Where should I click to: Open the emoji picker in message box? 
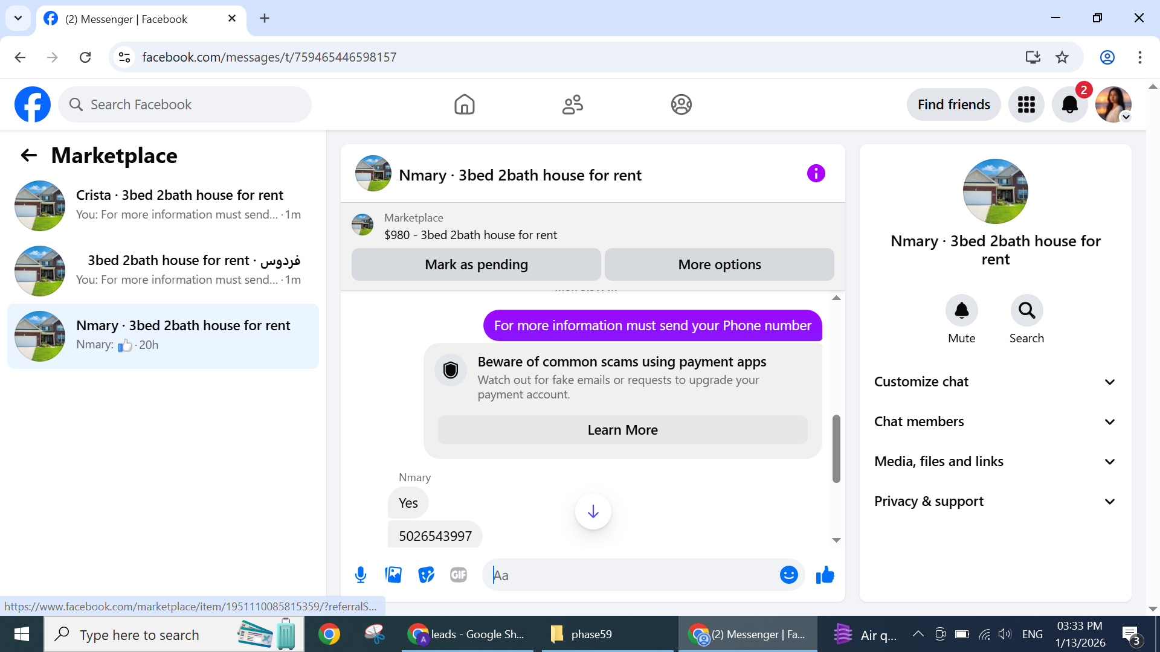coord(788,575)
